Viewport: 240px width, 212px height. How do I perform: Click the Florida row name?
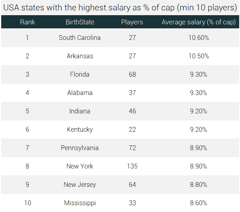pyautogui.click(x=80, y=74)
